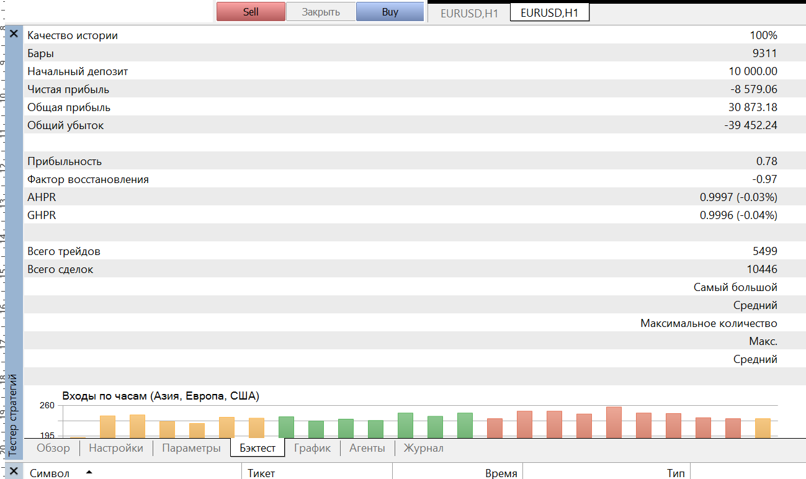806x479 pixels.
Task: Click the sort arrow next to Символ
Action: pyautogui.click(x=89, y=473)
